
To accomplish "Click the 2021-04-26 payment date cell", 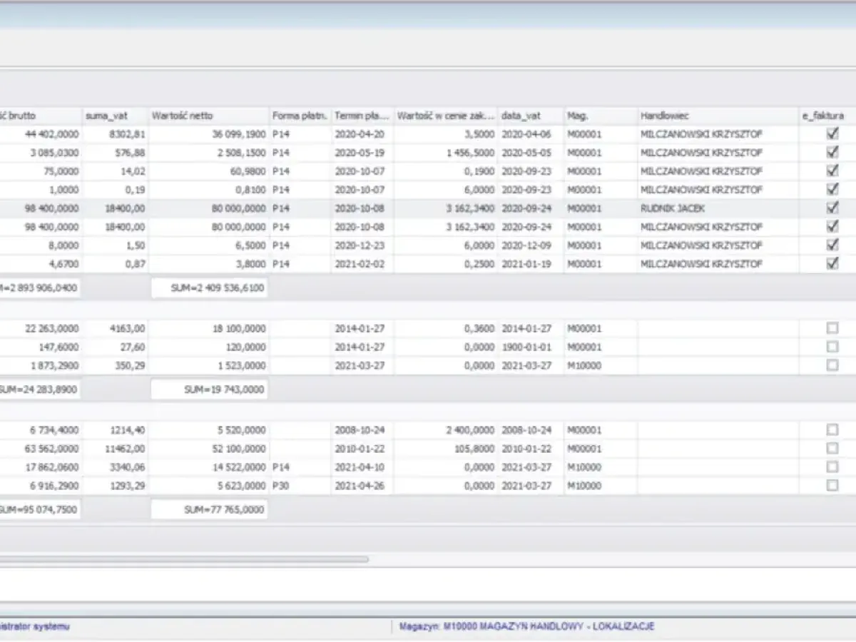I will (363, 486).
